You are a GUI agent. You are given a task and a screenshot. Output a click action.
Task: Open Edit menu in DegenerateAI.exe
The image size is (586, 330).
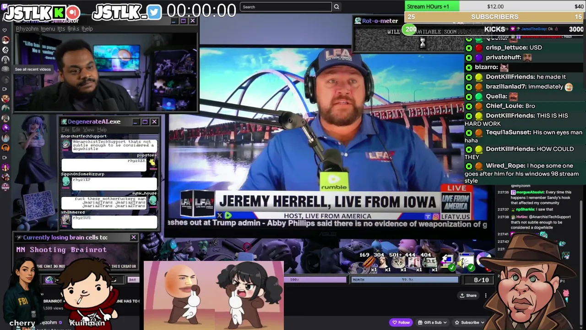76,130
